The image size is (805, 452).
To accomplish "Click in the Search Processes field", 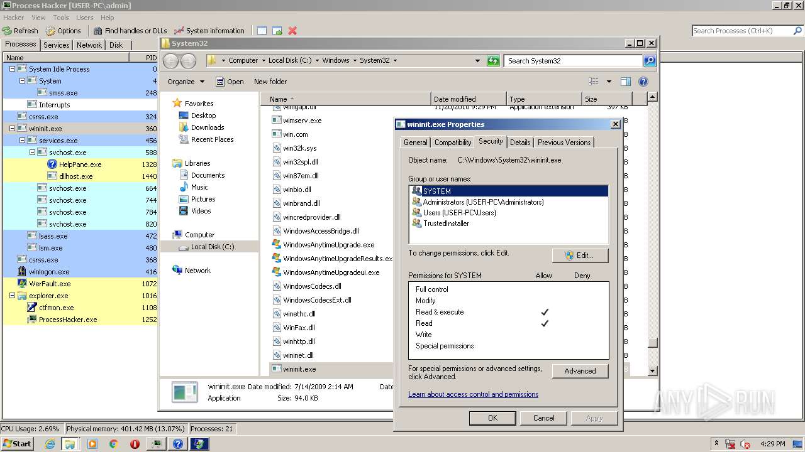I will pos(741,30).
